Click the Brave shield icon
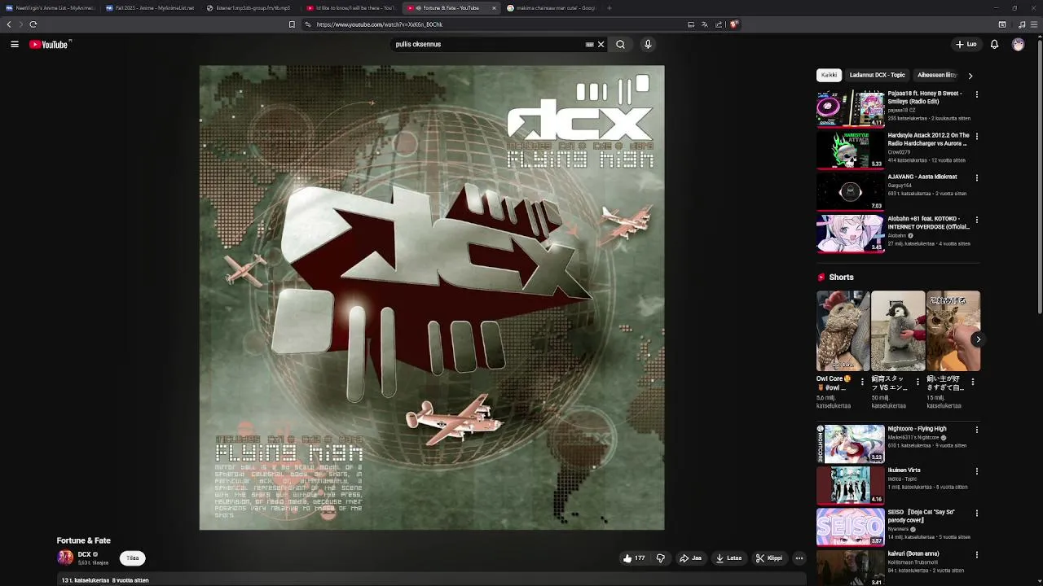Image resolution: width=1043 pixels, height=586 pixels. tap(733, 24)
